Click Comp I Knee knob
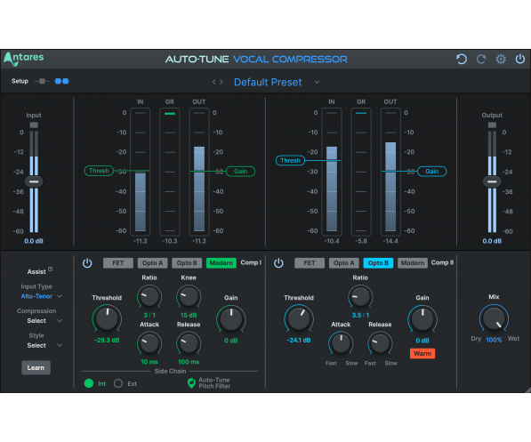 189,297
